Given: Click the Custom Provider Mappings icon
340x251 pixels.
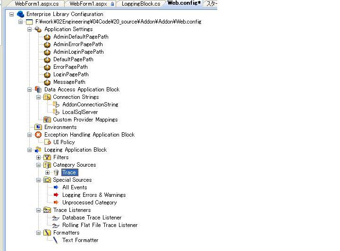Looking at the screenshot, I should click(47, 120).
